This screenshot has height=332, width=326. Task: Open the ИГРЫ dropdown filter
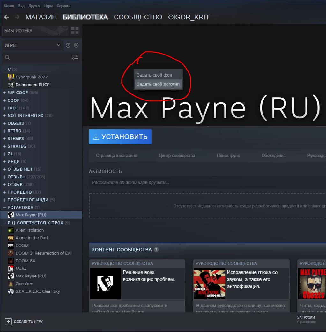[x=33, y=45]
